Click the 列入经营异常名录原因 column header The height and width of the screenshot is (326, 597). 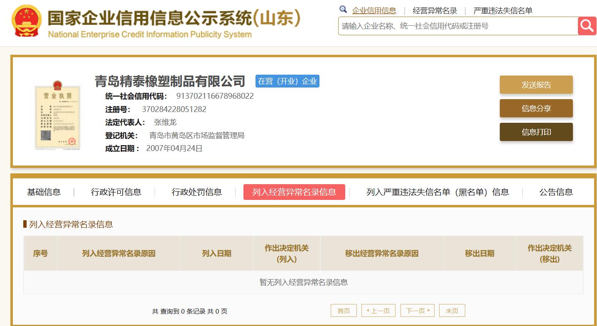point(119,253)
